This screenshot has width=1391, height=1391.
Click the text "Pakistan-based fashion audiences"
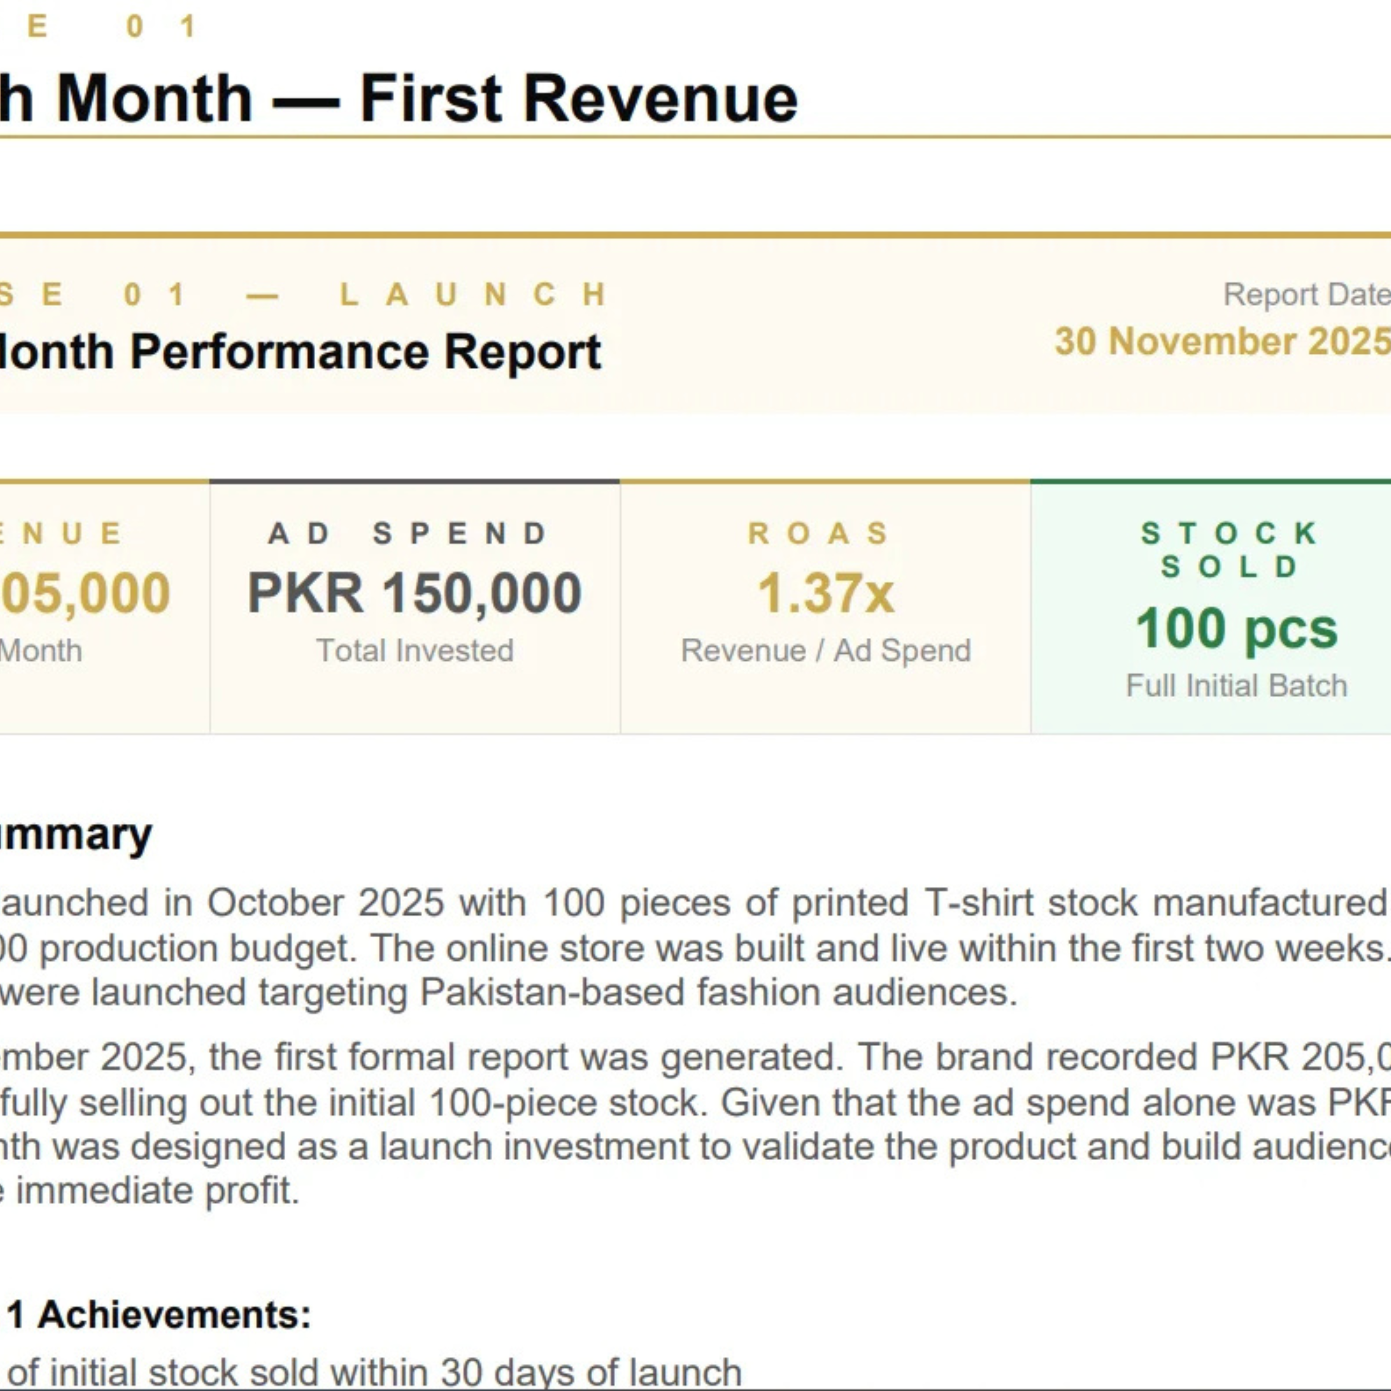click(x=718, y=992)
